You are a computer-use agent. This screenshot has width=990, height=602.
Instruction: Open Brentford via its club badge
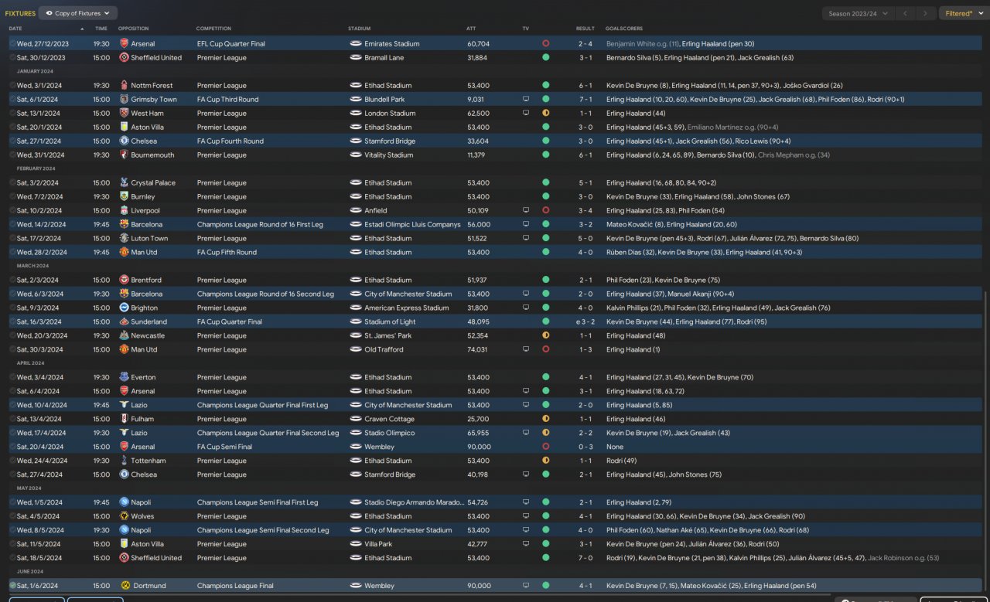click(x=124, y=281)
